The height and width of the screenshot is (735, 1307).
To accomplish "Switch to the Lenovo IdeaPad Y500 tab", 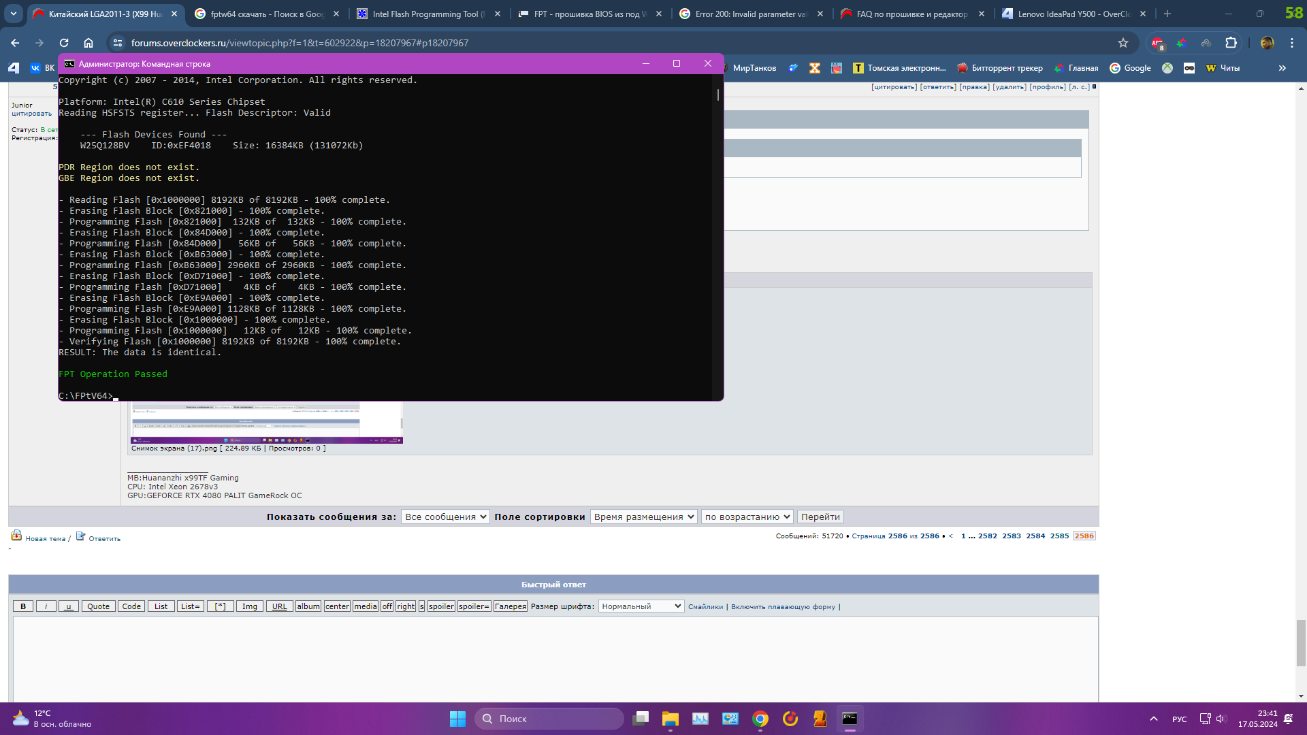I will pos(1074,14).
